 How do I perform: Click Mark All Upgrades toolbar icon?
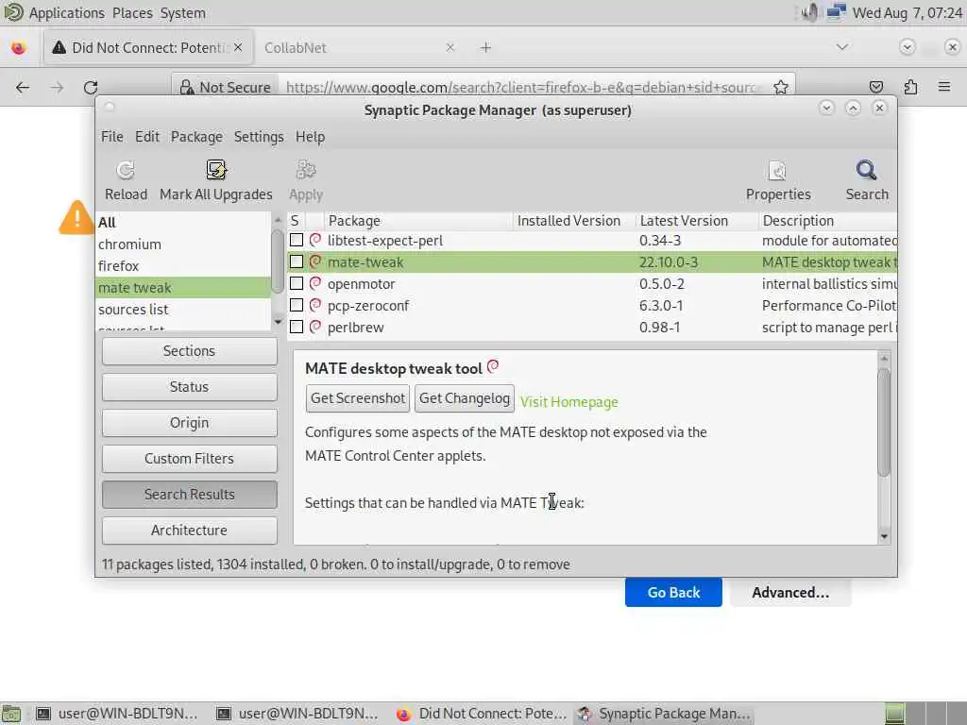click(x=216, y=170)
